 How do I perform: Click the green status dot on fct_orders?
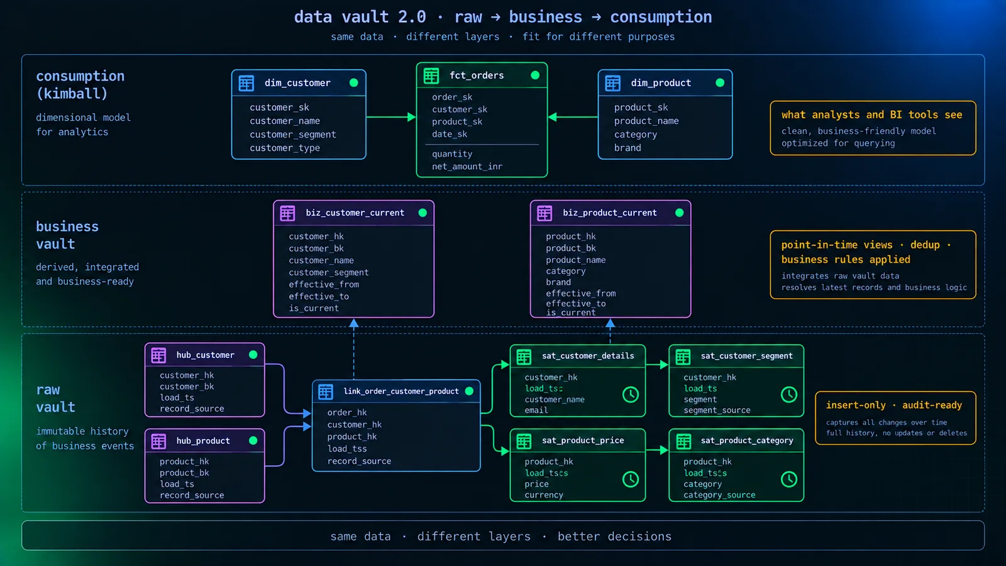click(x=535, y=75)
